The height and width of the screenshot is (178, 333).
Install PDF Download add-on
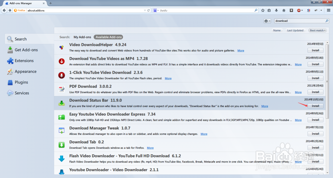pos(315,92)
